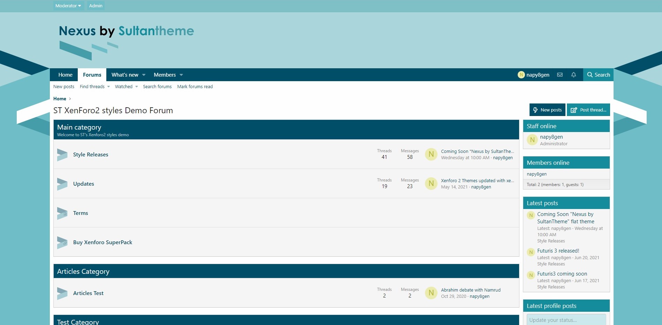Screen dimensions: 662x325
Task: Open Articles Category heading
Action: point(83,271)
